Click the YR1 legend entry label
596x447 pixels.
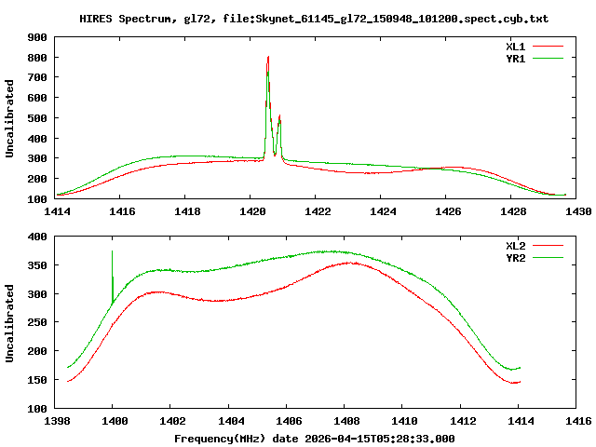[x=515, y=57]
